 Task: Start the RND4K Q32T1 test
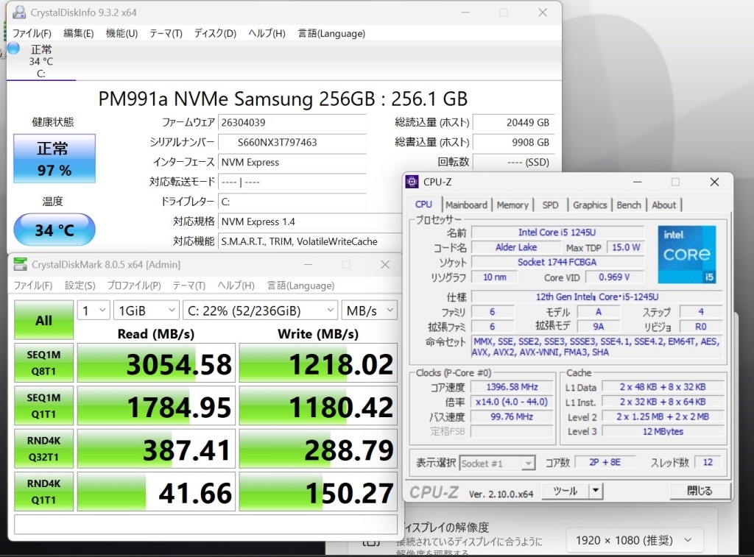click(x=43, y=448)
